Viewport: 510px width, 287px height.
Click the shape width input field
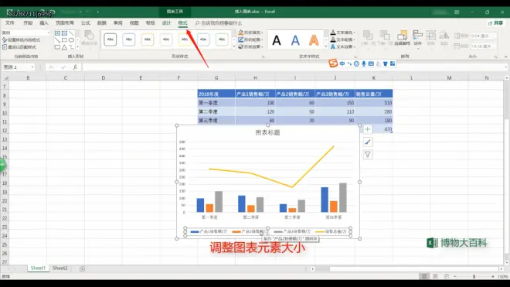click(484, 46)
